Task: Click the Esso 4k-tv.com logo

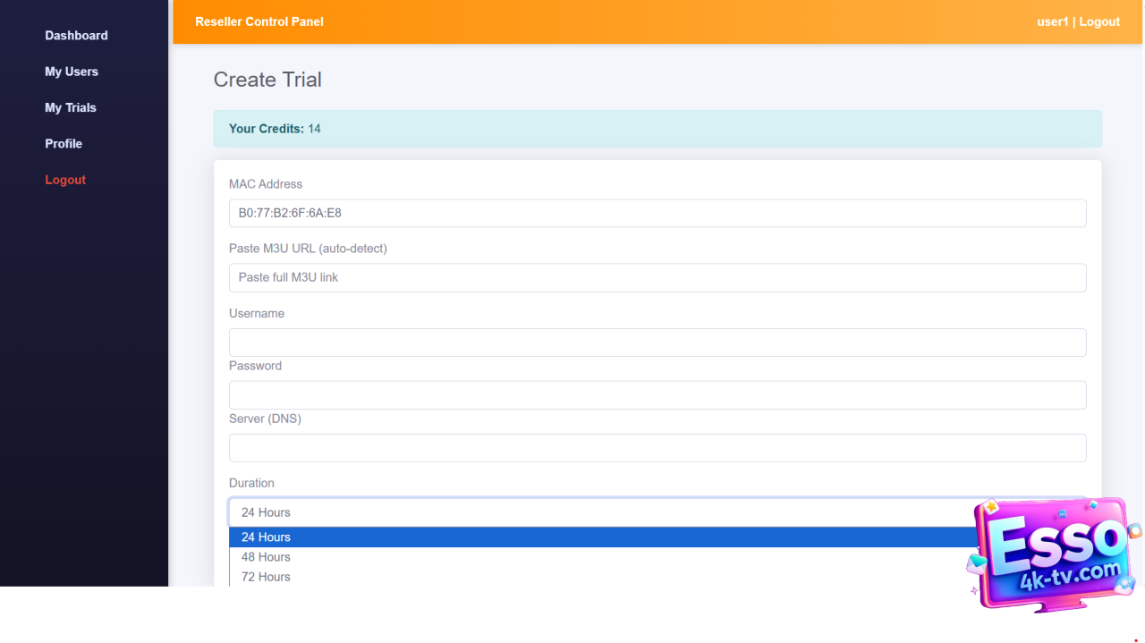Action: pyautogui.click(x=1054, y=555)
